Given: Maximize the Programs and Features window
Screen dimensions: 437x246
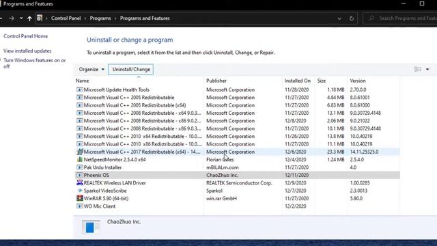Looking at the screenshot, I should pos(422,3).
